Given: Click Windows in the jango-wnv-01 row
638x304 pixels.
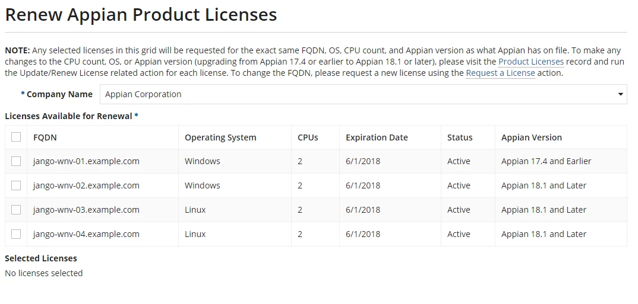Looking at the screenshot, I should [x=202, y=161].
